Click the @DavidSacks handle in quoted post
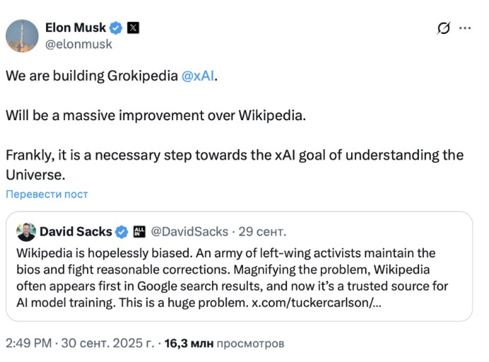489x362 pixels. click(x=190, y=231)
